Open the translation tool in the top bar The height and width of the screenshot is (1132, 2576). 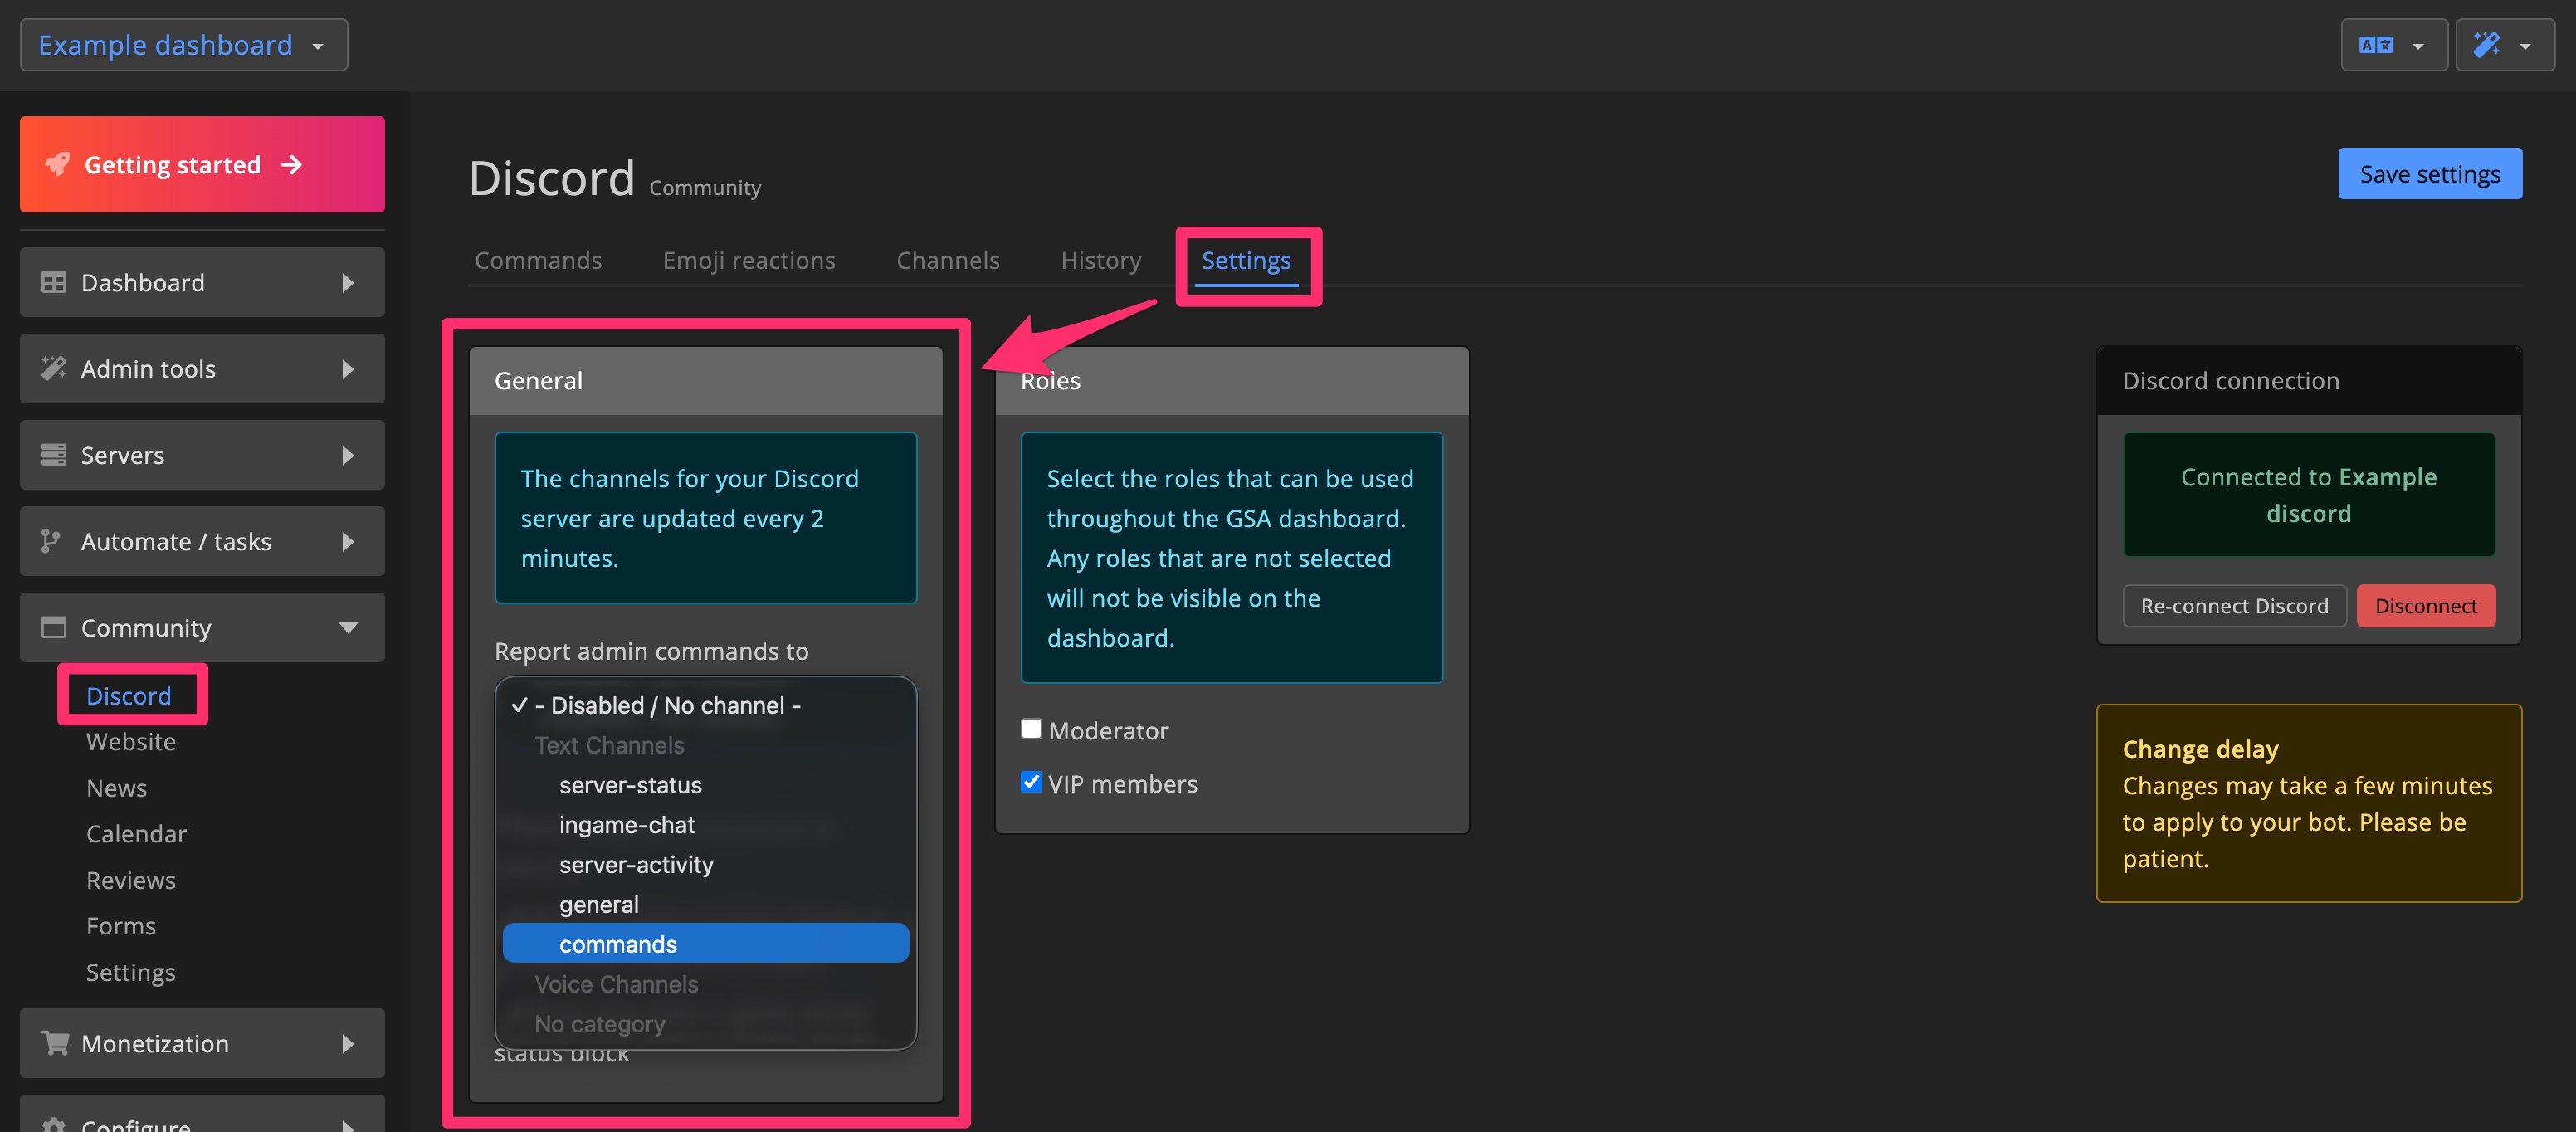point(2378,44)
